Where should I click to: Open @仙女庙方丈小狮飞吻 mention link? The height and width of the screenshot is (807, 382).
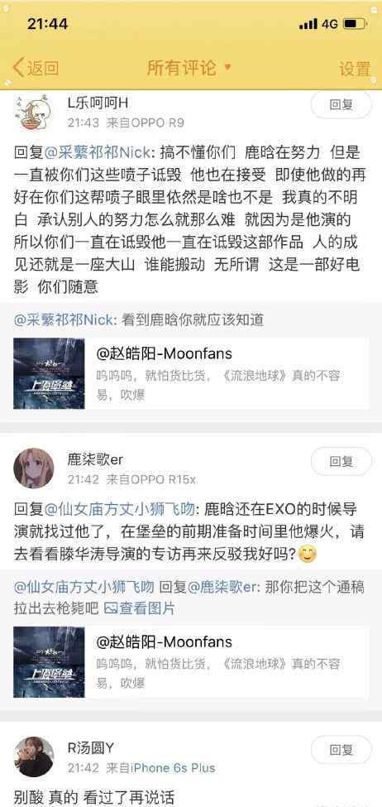click(x=120, y=510)
